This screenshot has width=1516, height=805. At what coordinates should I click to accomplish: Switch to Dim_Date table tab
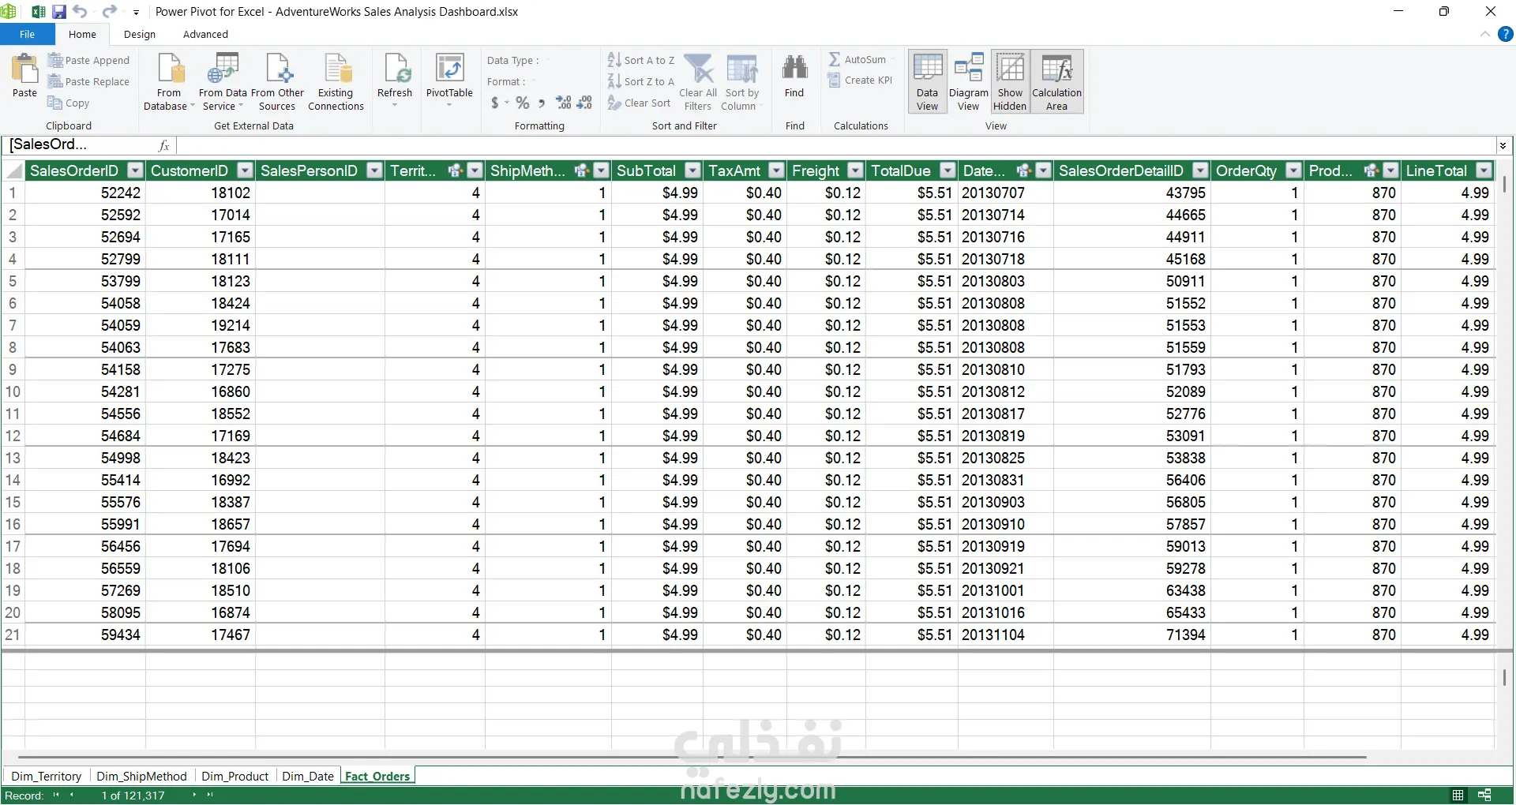pos(308,776)
